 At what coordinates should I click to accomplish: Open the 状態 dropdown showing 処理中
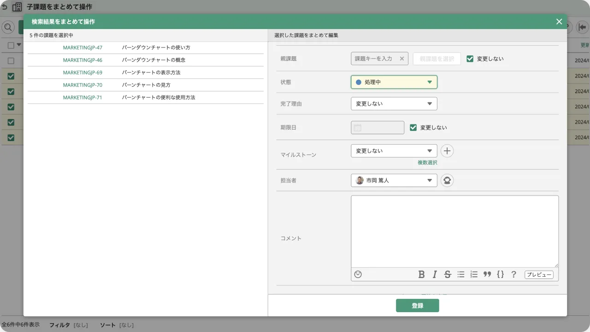pos(394,82)
